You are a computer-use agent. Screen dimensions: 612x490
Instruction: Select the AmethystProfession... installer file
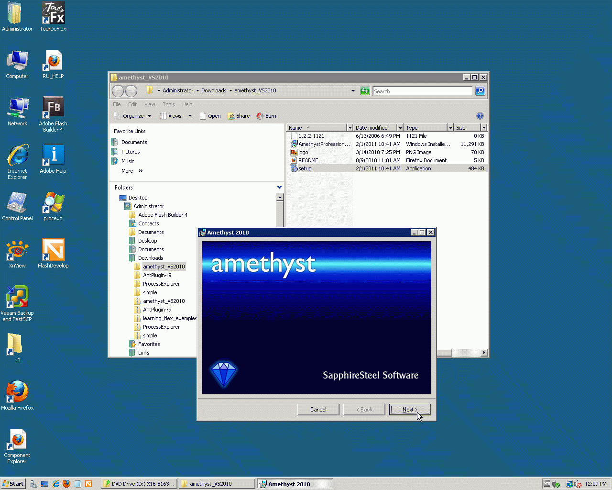point(320,144)
